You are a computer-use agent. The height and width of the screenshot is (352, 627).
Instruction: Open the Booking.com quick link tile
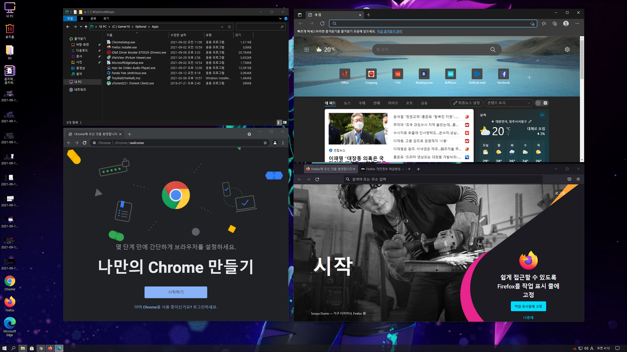point(424,76)
